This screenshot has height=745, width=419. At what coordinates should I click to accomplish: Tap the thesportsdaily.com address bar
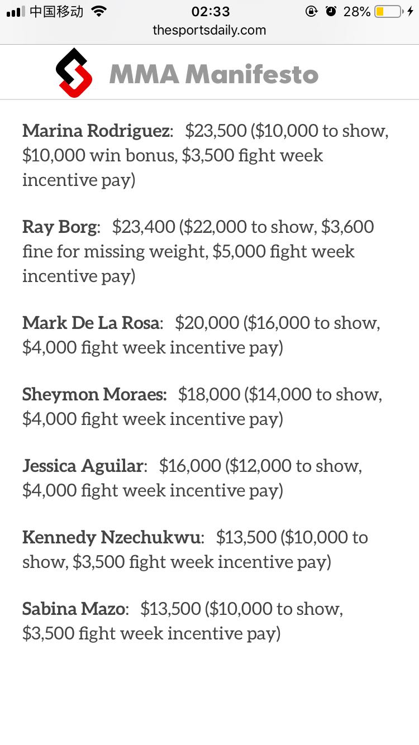[x=209, y=30]
